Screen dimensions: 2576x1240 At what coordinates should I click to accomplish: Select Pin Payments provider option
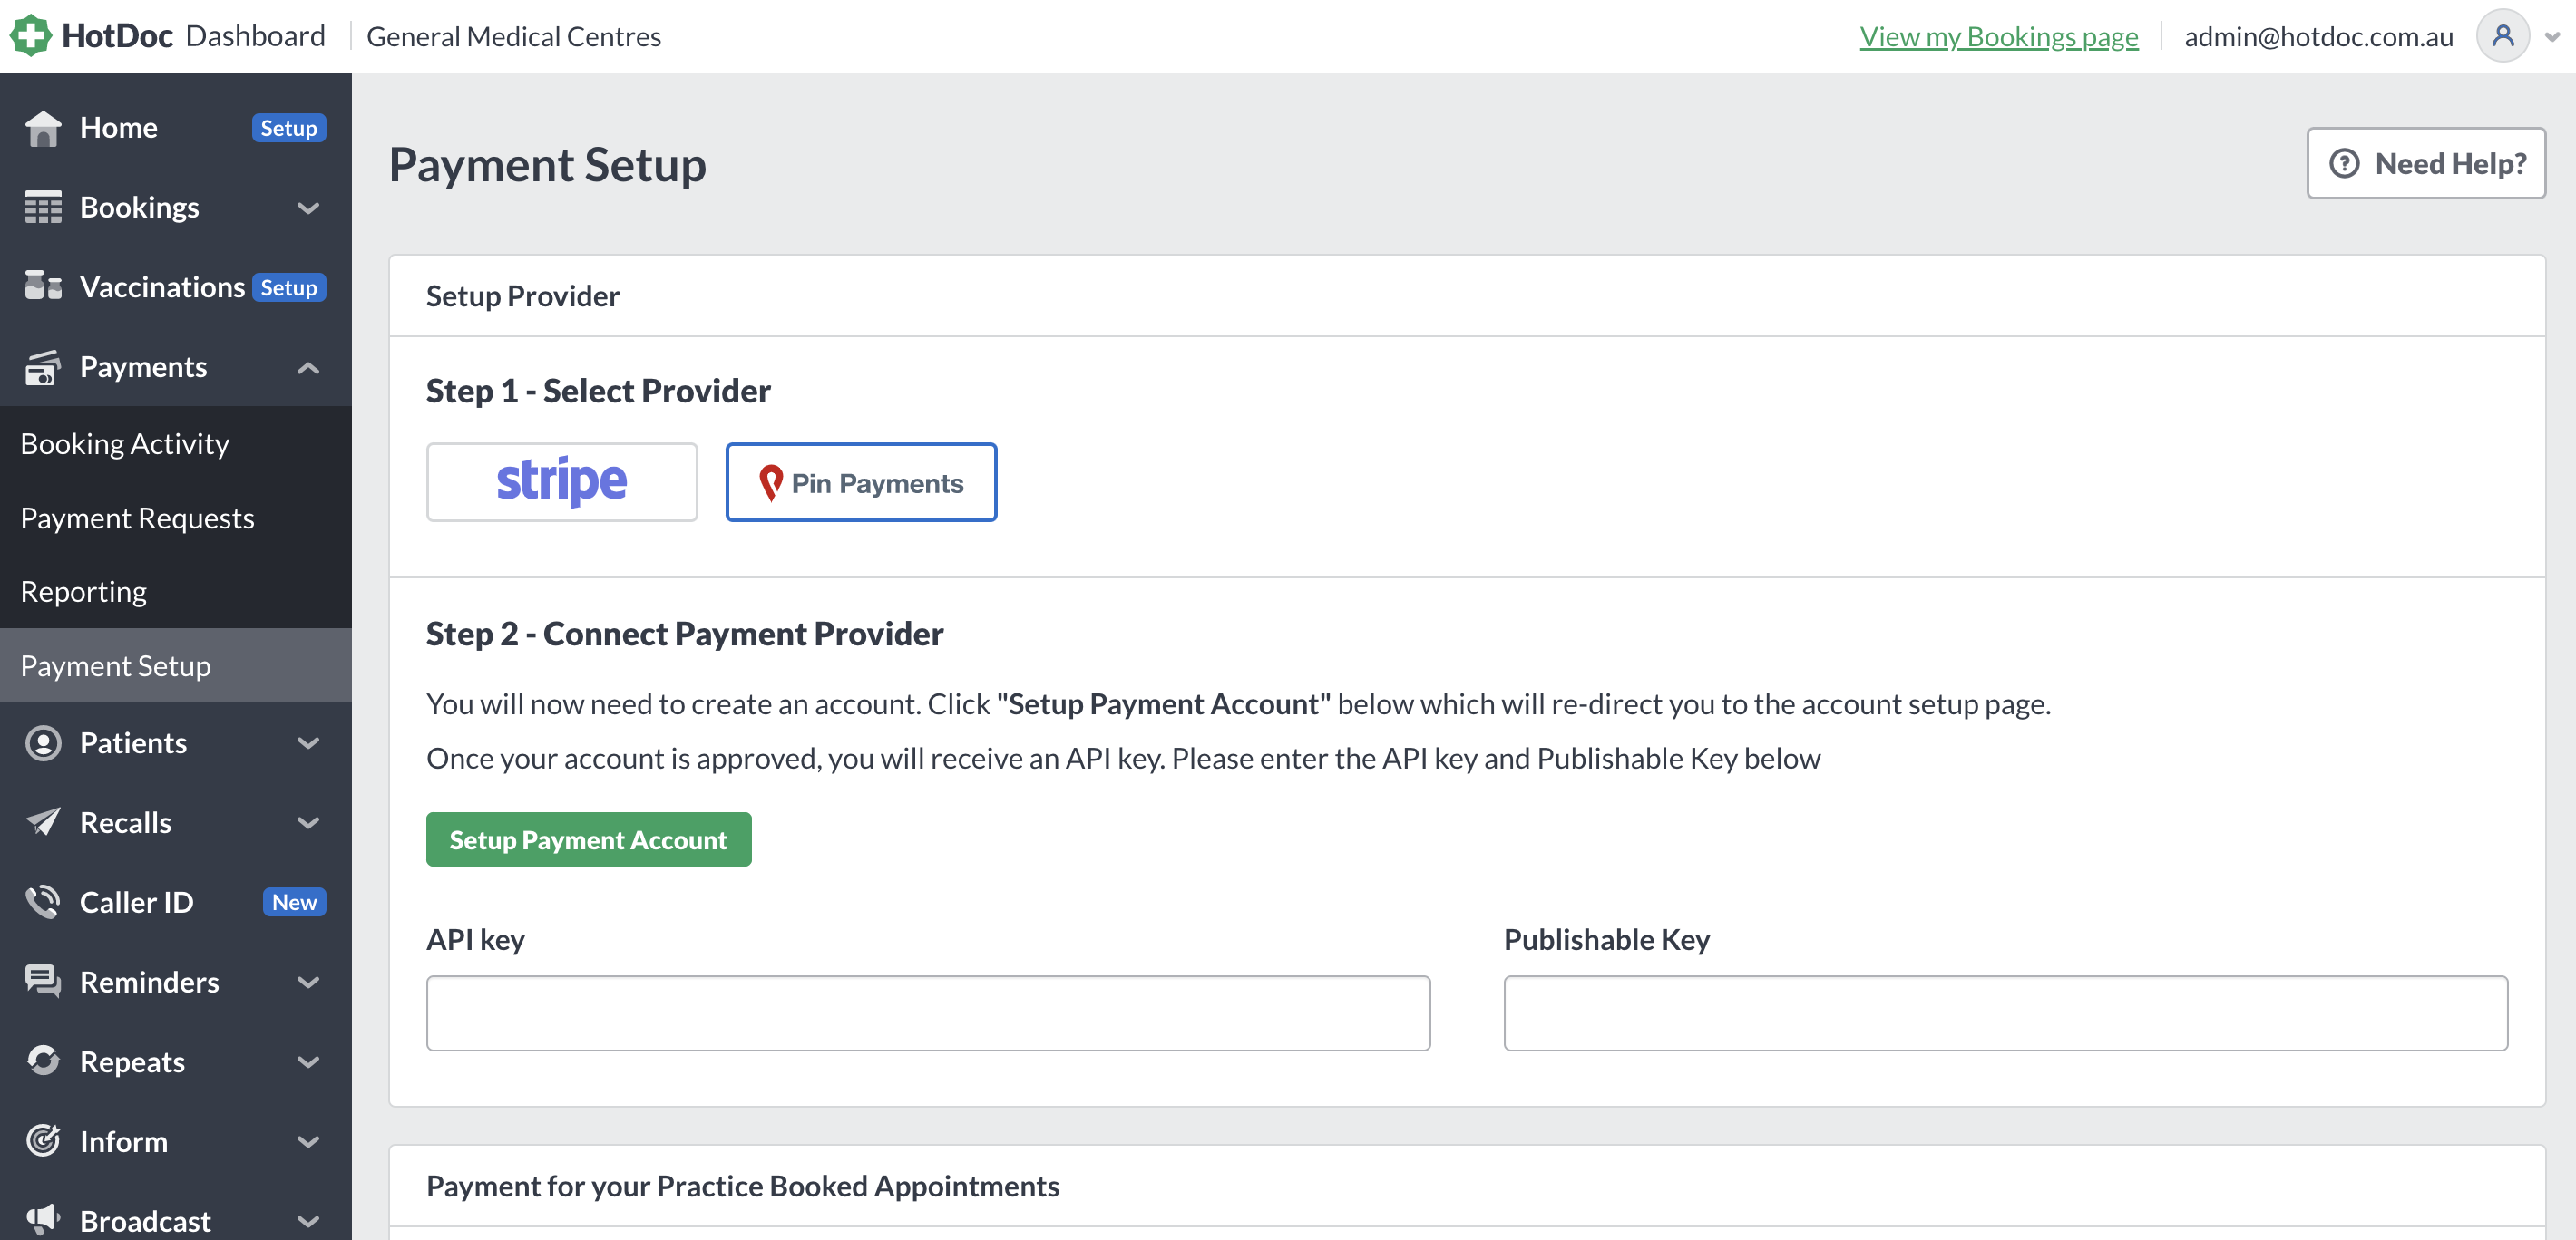click(x=861, y=482)
